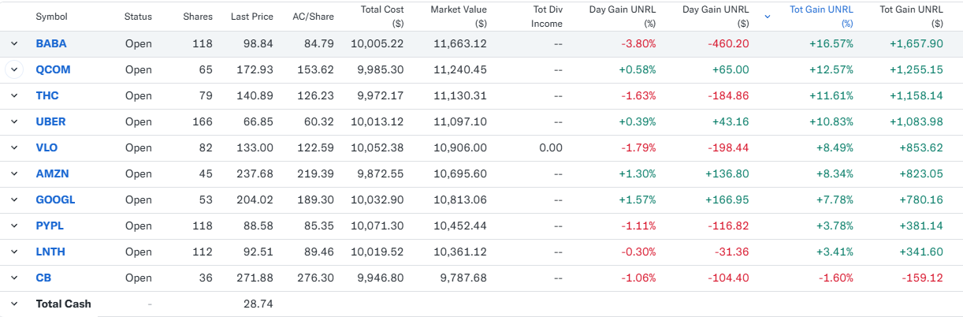Click QCOM's last price 172.93
Image resolution: width=963 pixels, height=317 pixels.
pos(257,70)
